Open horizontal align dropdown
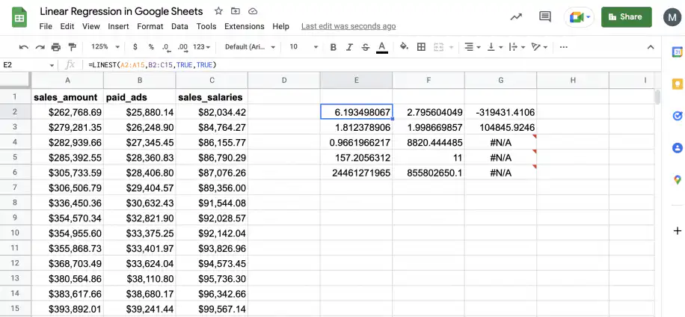The height and width of the screenshot is (317, 685). (x=473, y=46)
